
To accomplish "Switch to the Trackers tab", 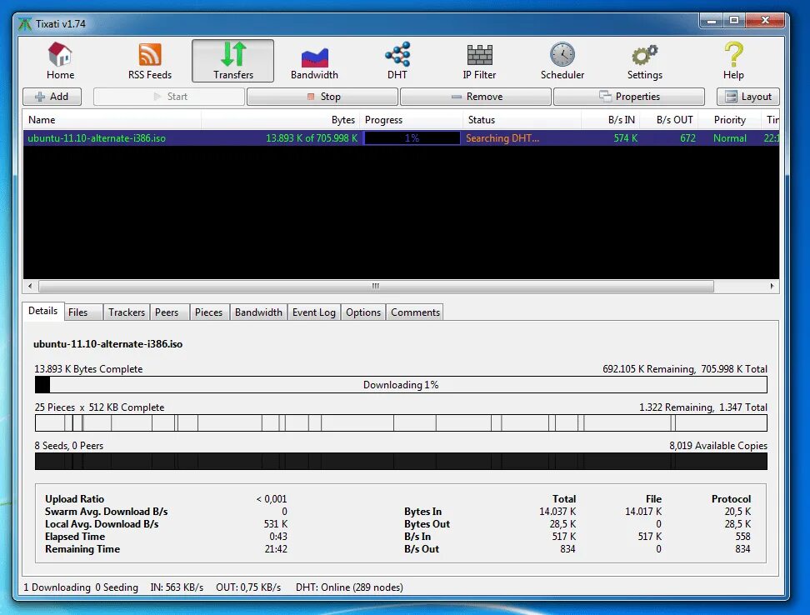I will click(x=127, y=312).
